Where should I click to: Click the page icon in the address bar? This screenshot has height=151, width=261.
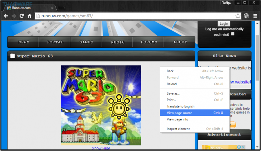point(38,16)
